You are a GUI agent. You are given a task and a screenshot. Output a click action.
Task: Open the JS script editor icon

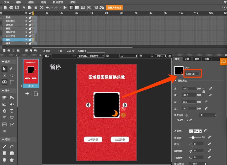click(96, 8)
